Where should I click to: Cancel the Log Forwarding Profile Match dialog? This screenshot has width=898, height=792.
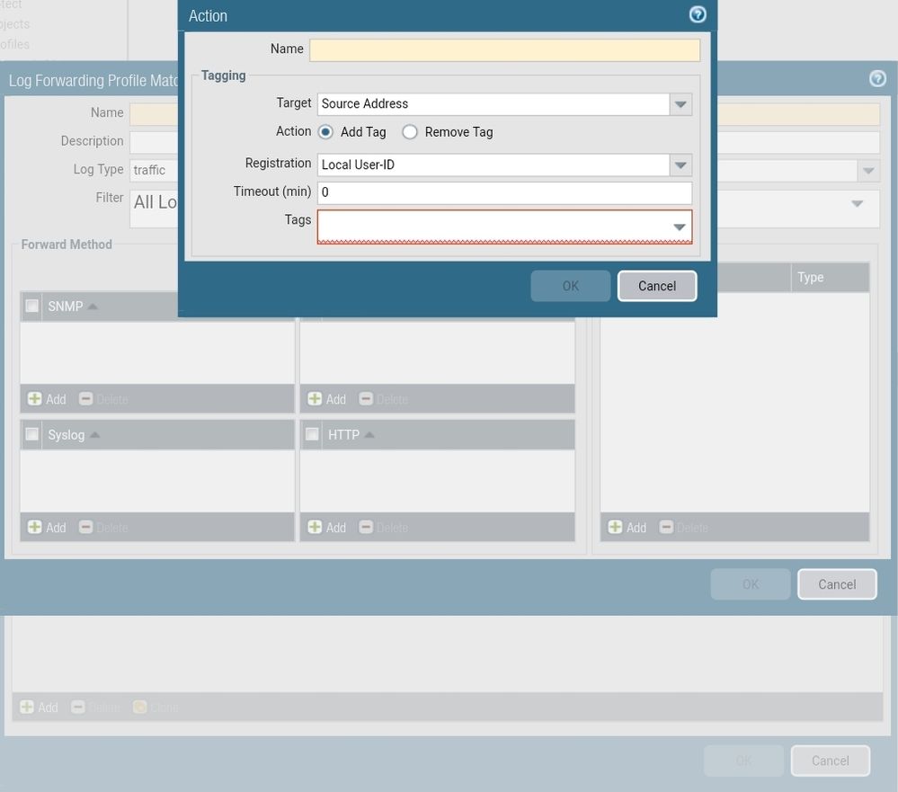click(x=836, y=584)
